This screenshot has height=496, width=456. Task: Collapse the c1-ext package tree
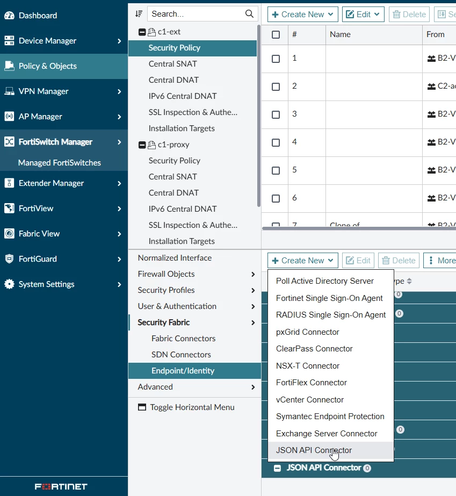click(x=142, y=32)
